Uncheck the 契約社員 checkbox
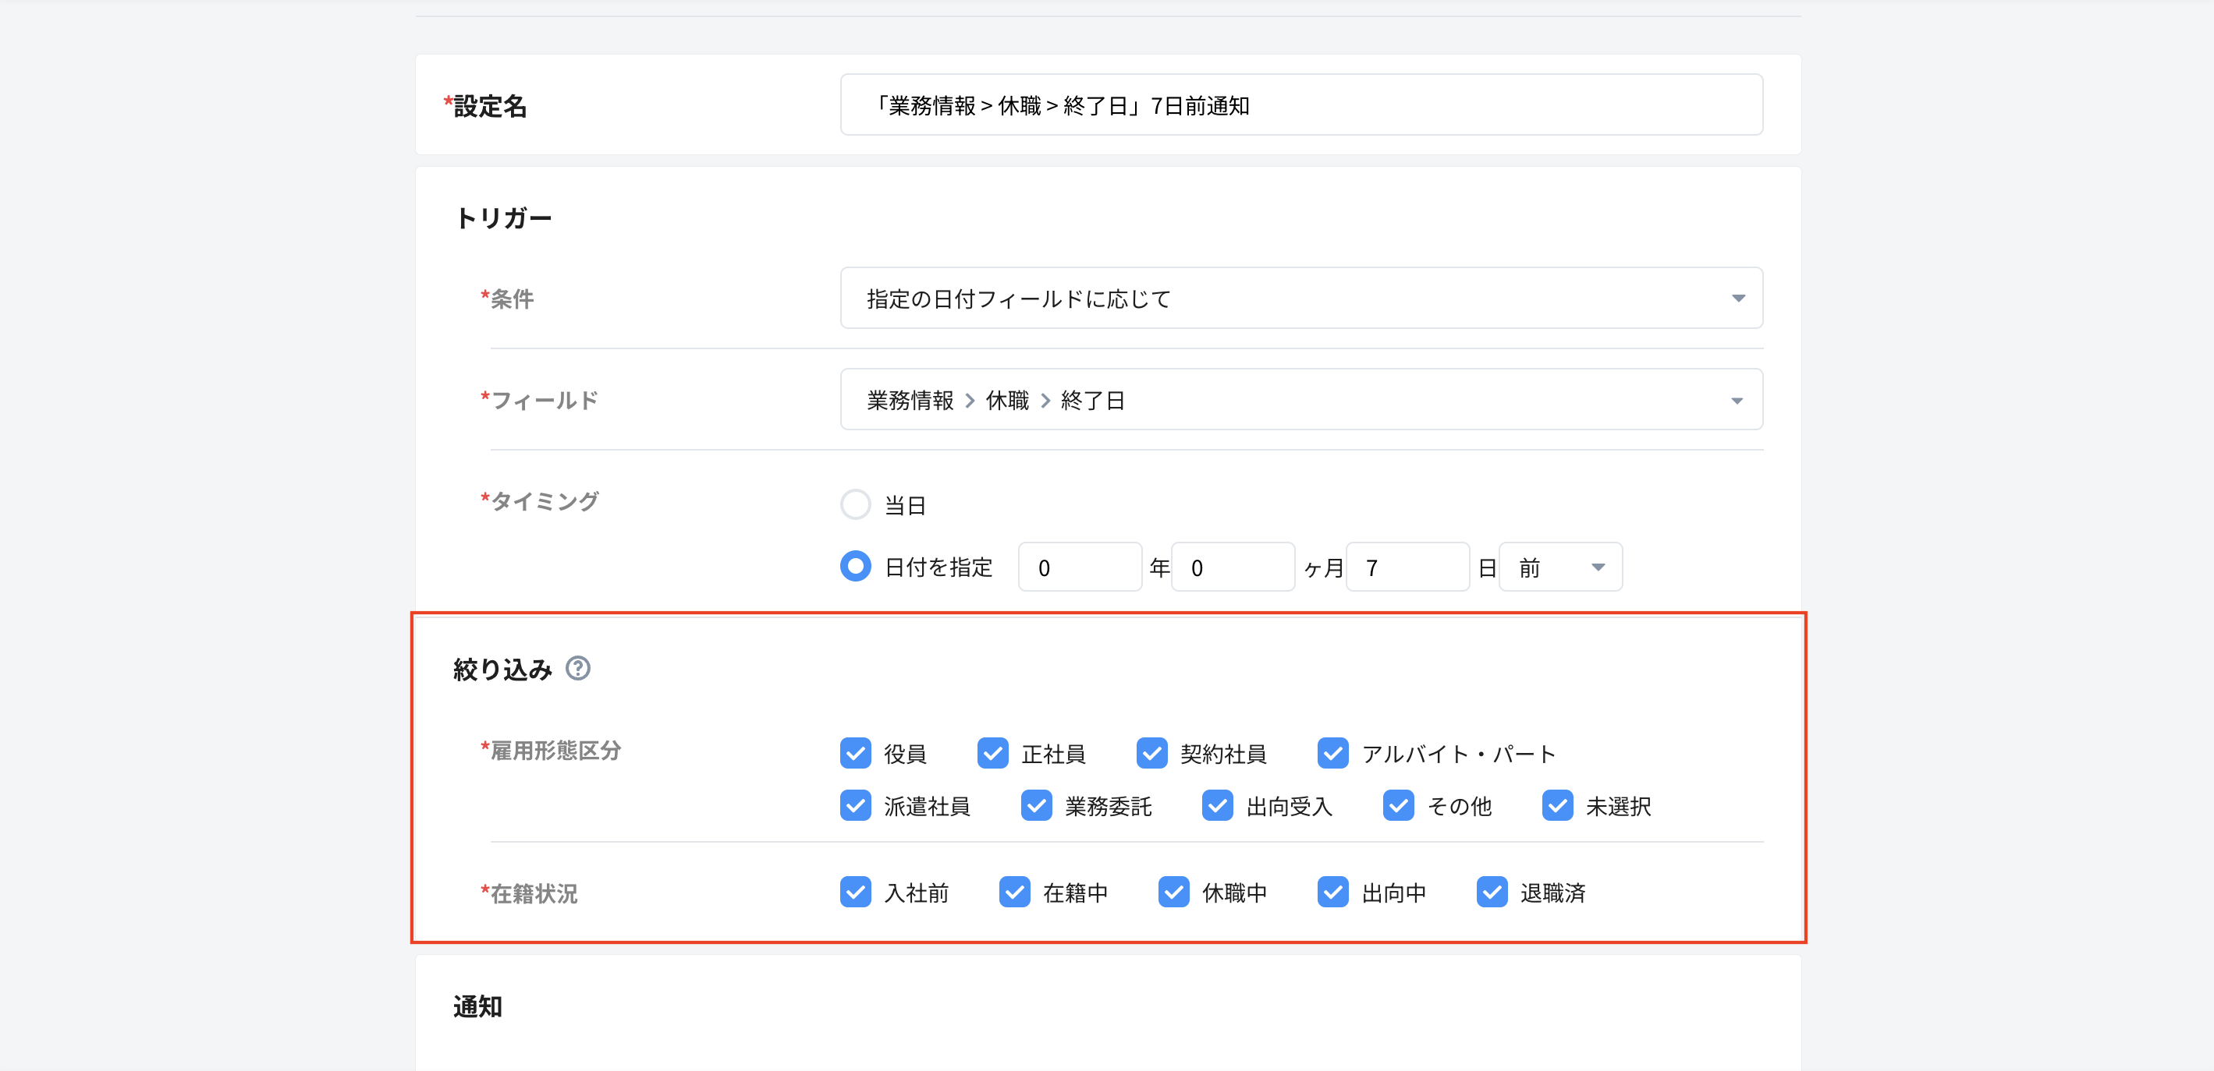This screenshot has height=1071, width=2214. [1151, 753]
